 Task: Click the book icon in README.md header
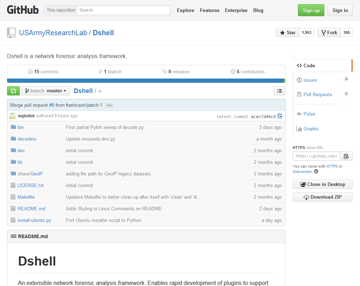pos(13,236)
